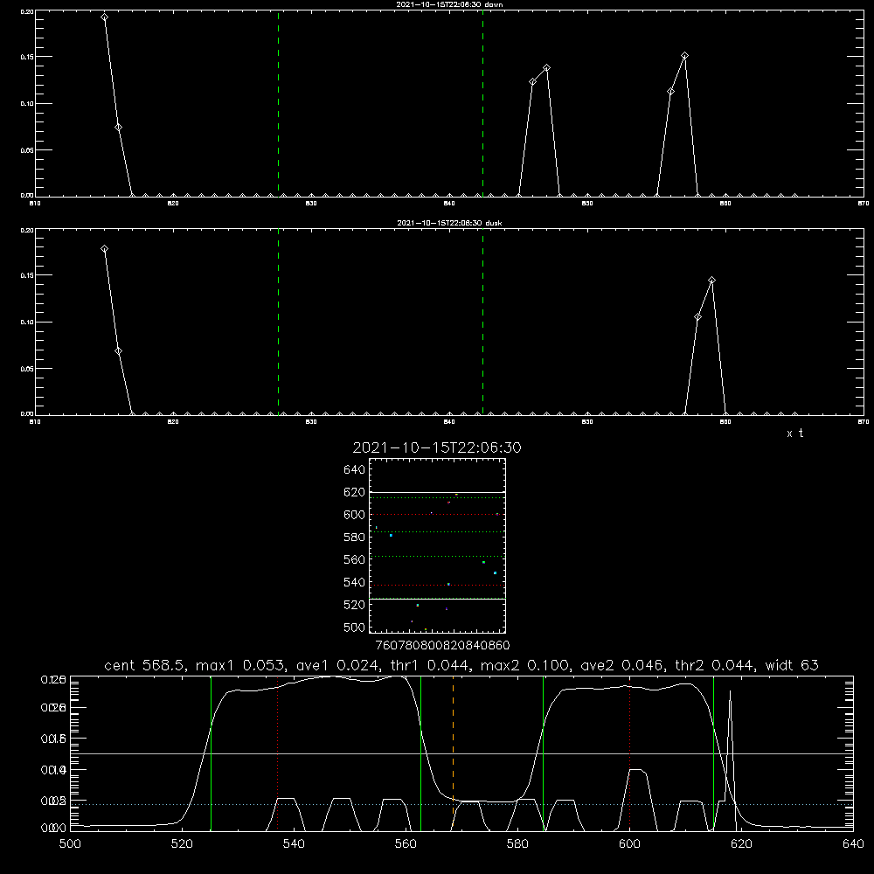Click the 'x t' label below dusk plot
Screen dimensions: 874x874
click(x=794, y=434)
